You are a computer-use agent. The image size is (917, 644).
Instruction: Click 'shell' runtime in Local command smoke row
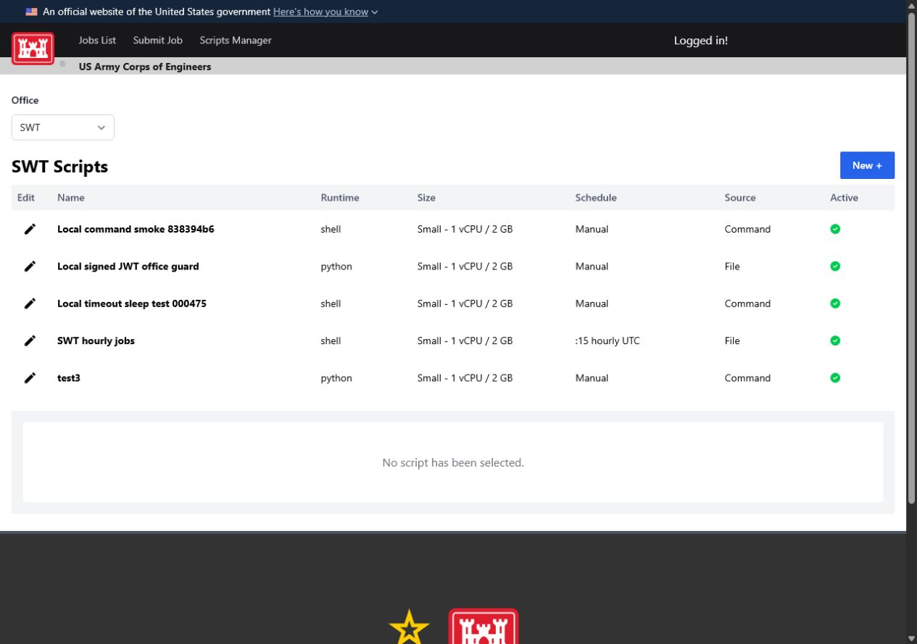coord(331,229)
